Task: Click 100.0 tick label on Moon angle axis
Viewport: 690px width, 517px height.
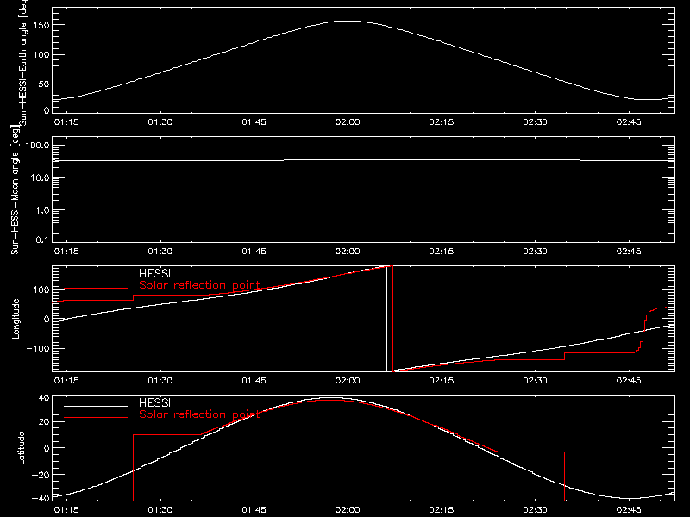Action: click(x=37, y=145)
